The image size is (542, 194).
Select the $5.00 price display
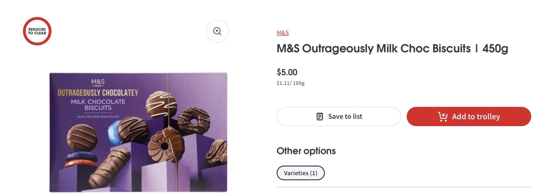tap(286, 72)
